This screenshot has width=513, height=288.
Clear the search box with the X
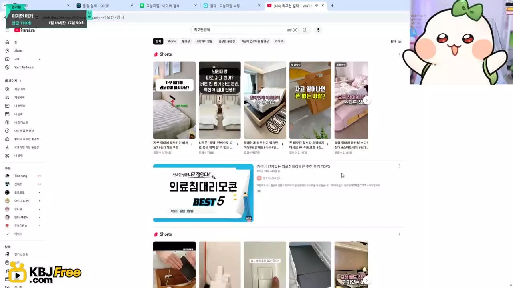pos(295,30)
